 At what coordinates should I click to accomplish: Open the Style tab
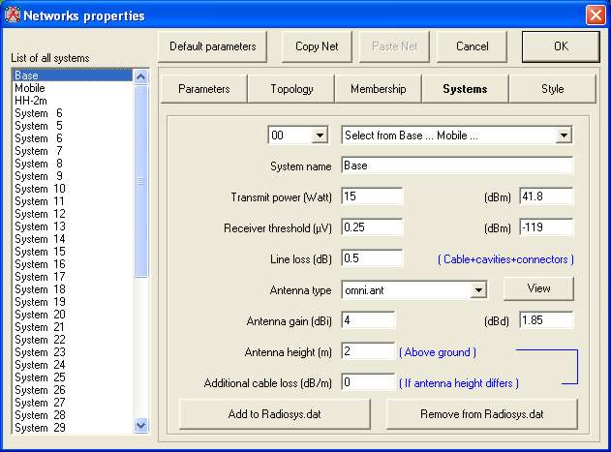click(552, 89)
